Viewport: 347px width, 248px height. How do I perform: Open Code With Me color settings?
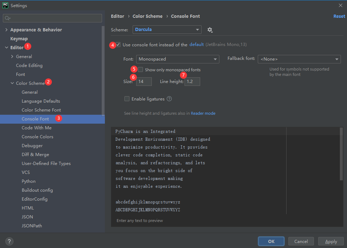tap(37, 128)
